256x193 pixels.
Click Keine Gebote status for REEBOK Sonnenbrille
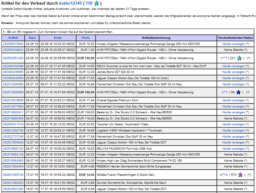click(x=236, y=167)
